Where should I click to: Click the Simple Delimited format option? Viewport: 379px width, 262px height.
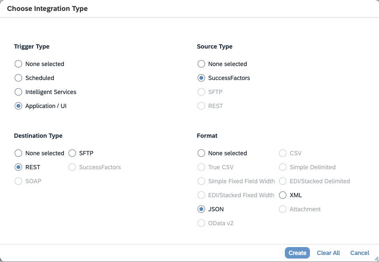[283, 167]
